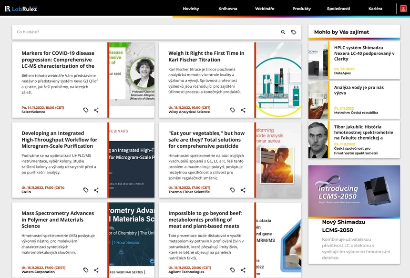410x278 pixels.
Task: Click the Clarity HPLC system thumbnail
Action: coord(318,61)
